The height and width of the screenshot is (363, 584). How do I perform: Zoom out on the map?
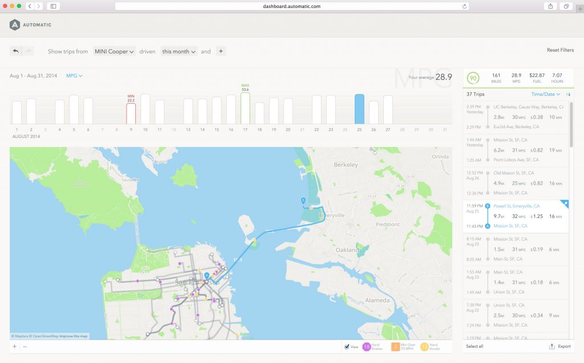pyautogui.click(x=25, y=346)
